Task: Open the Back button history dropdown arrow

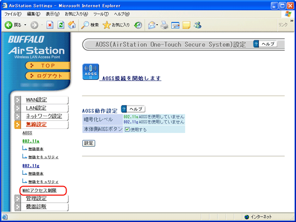Action: pyautogui.click(x=25, y=25)
